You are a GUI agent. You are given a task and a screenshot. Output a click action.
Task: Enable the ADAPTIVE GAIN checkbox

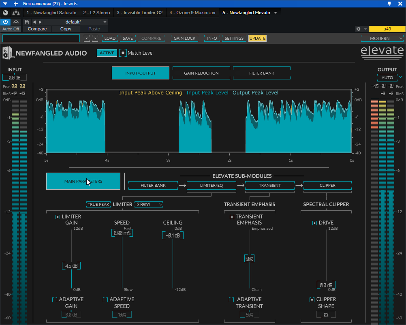pyautogui.click(x=55, y=299)
